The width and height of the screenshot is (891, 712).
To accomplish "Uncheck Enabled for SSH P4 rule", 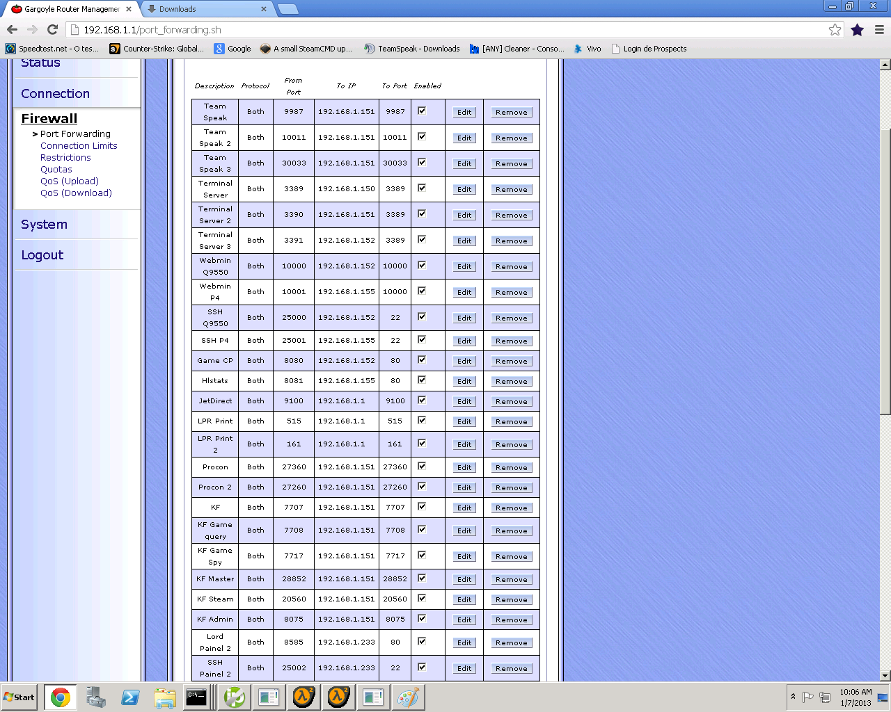I will coord(422,339).
